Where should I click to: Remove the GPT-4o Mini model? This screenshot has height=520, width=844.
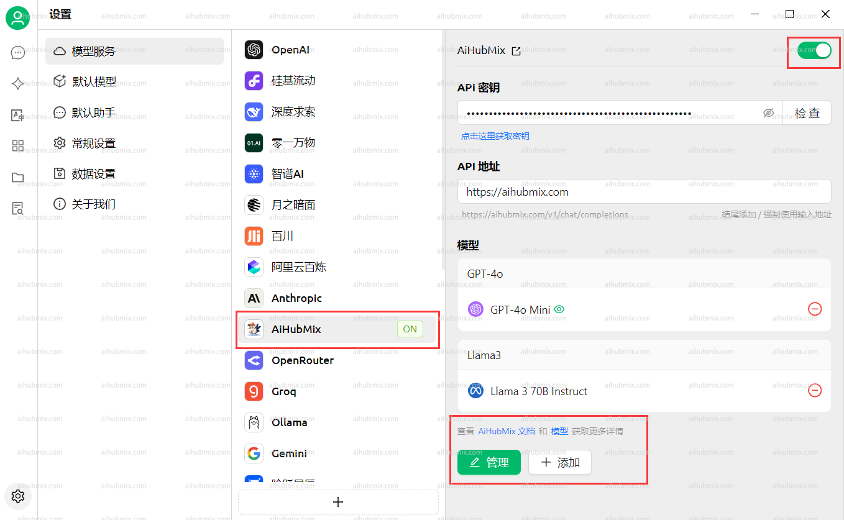(x=814, y=309)
